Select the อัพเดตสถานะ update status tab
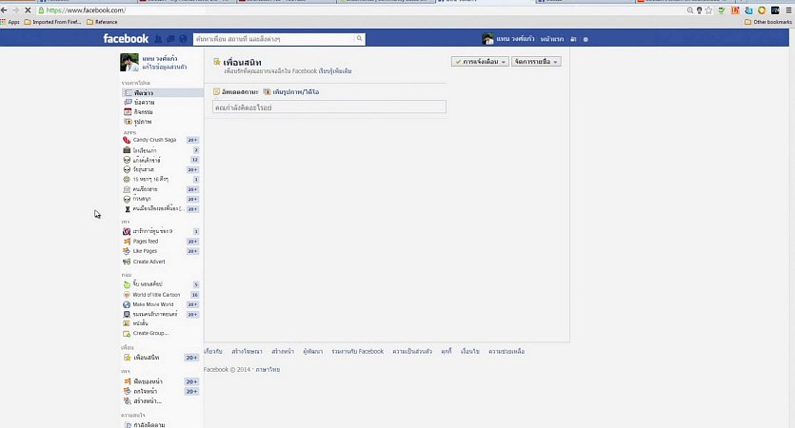The width and height of the screenshot is (795, 428). pos(234,91)
